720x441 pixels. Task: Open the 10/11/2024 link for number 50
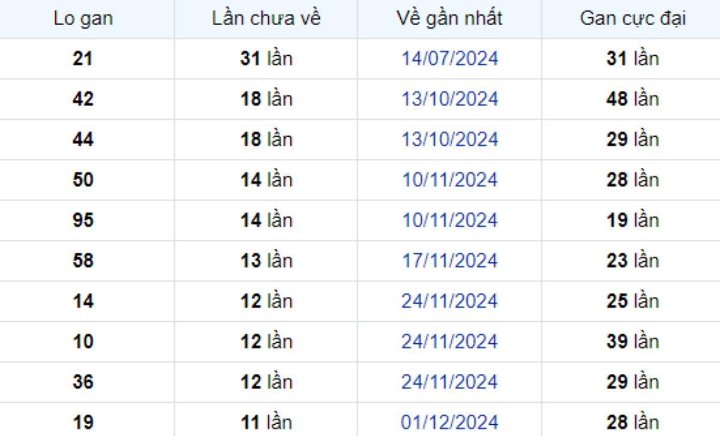(449, 180)
